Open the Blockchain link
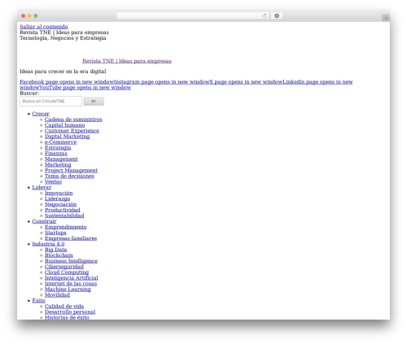Screen dimensions: 407x344 coord(59,255)
